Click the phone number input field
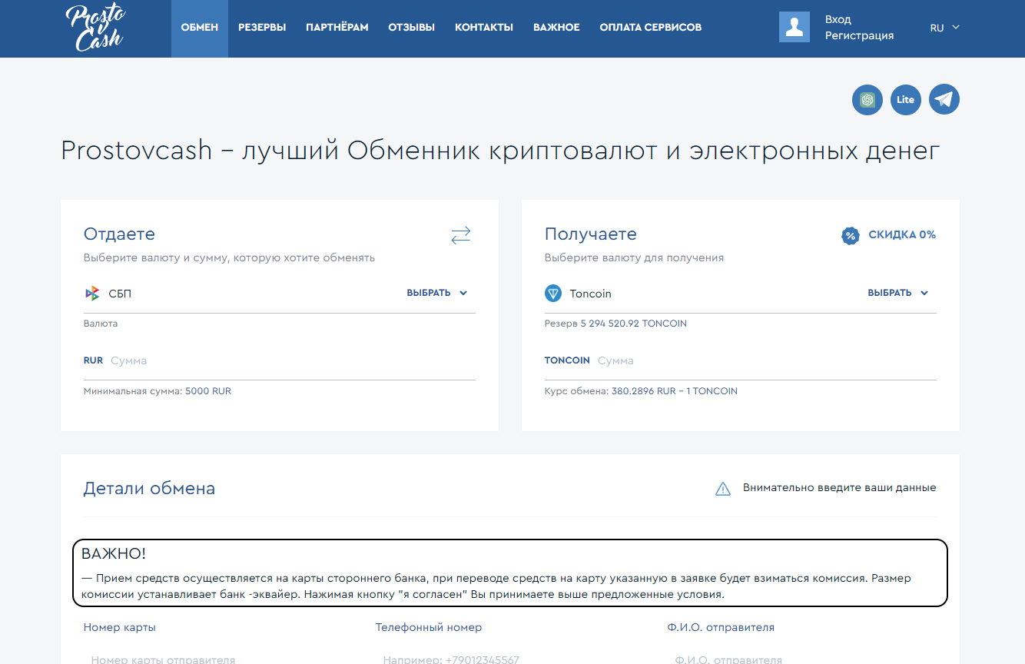 [509, 659]
